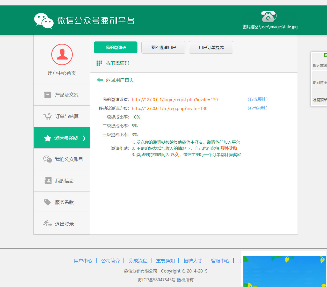Select the shopping cart icon beside 订单与结算
This screenshot has width=327, height=287.
click(48, 116)
